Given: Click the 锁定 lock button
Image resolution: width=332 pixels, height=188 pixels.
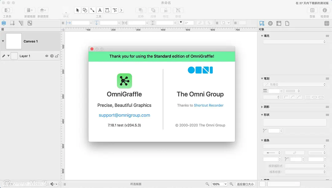Looking at the screenshot, I should [166, 10].
